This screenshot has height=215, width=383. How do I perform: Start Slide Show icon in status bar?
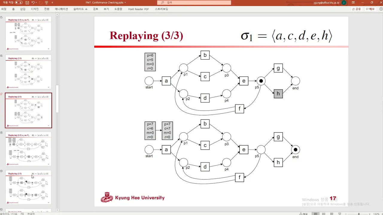(340, 214)
